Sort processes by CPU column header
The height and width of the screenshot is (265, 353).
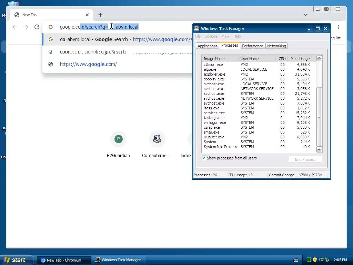pos(282,59)
